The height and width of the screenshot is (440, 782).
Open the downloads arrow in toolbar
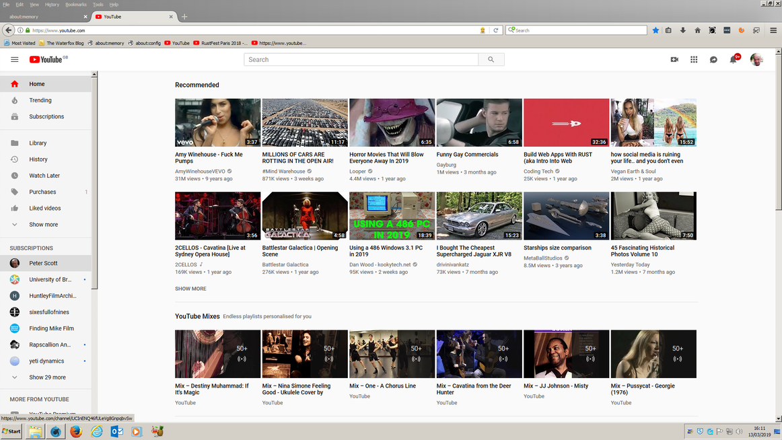683,30
